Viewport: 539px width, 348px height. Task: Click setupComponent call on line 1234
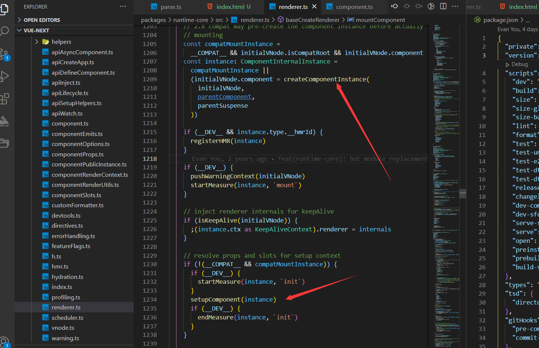[x=216, y=299]
